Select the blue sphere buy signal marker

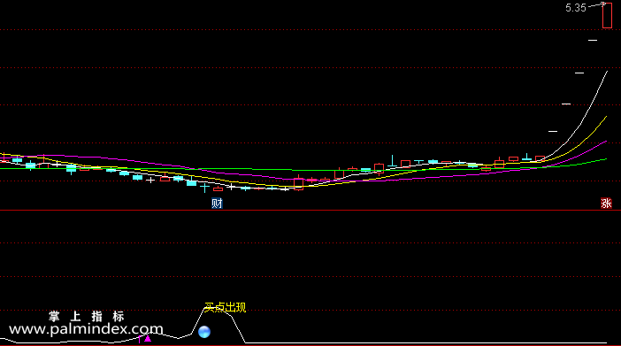(x=204, y=332)
